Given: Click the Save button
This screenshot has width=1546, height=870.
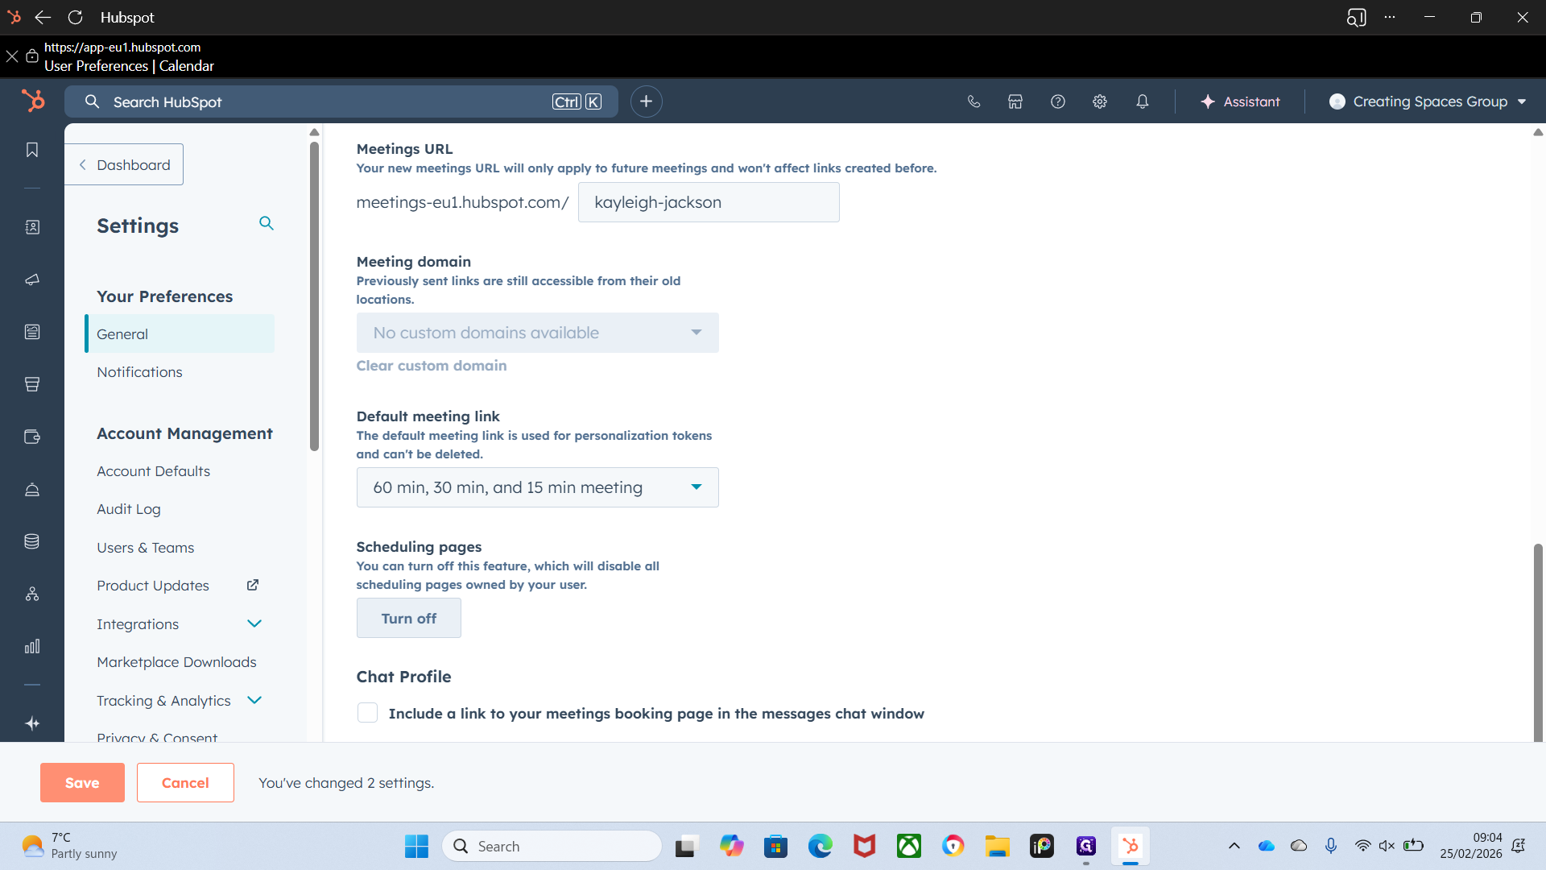Looking at the screenshot, I should (82, 782).
